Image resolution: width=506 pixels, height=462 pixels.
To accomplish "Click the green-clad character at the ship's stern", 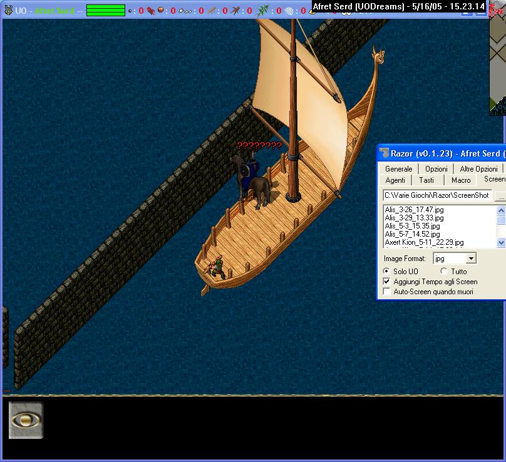I will tap(217, 267).
